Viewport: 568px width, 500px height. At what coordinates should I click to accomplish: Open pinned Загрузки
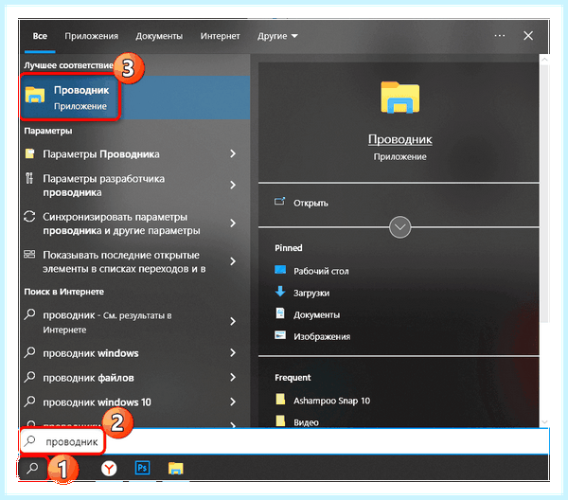311,293
